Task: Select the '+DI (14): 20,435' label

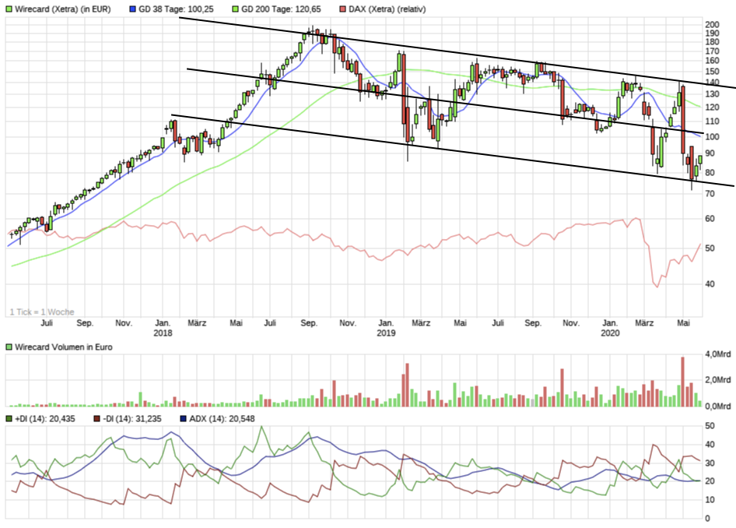Action: tap(45, 418)
